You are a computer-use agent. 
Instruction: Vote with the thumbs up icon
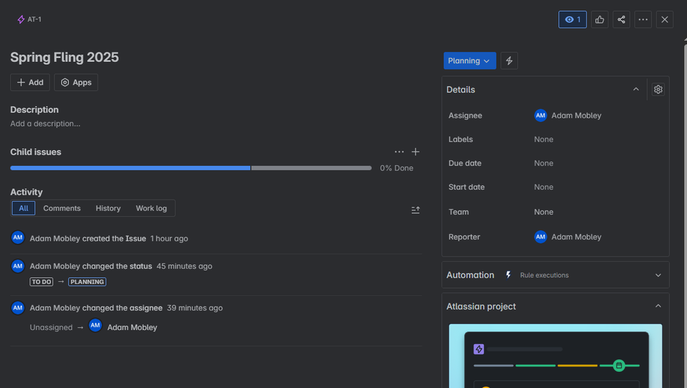click(600, 19)
